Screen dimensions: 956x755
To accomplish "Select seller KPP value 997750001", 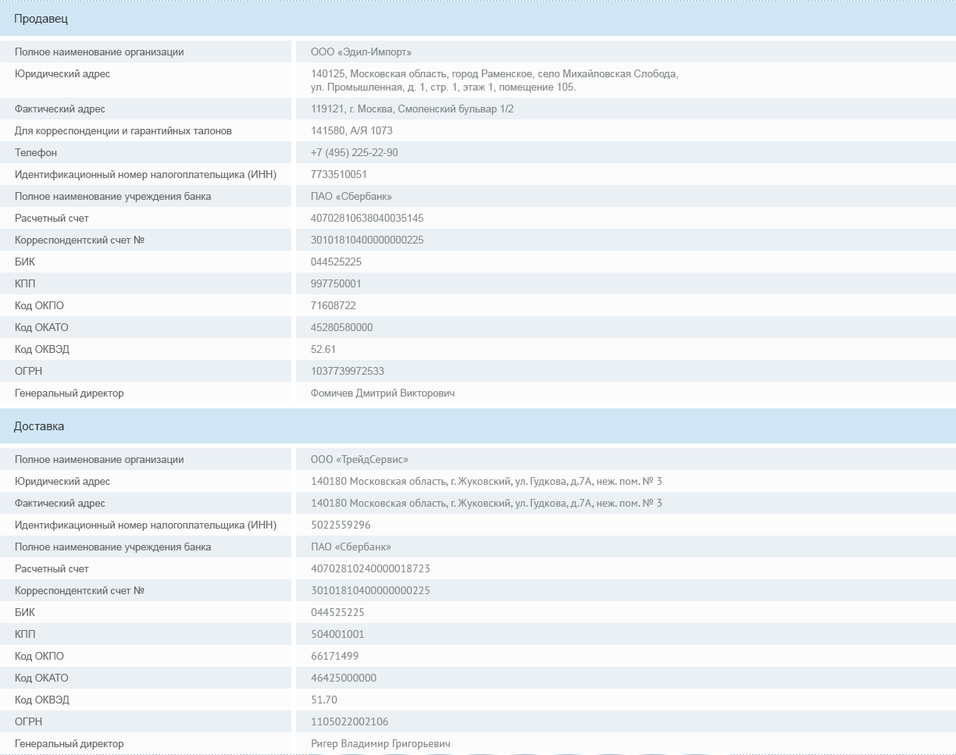I will click(336, 283).
